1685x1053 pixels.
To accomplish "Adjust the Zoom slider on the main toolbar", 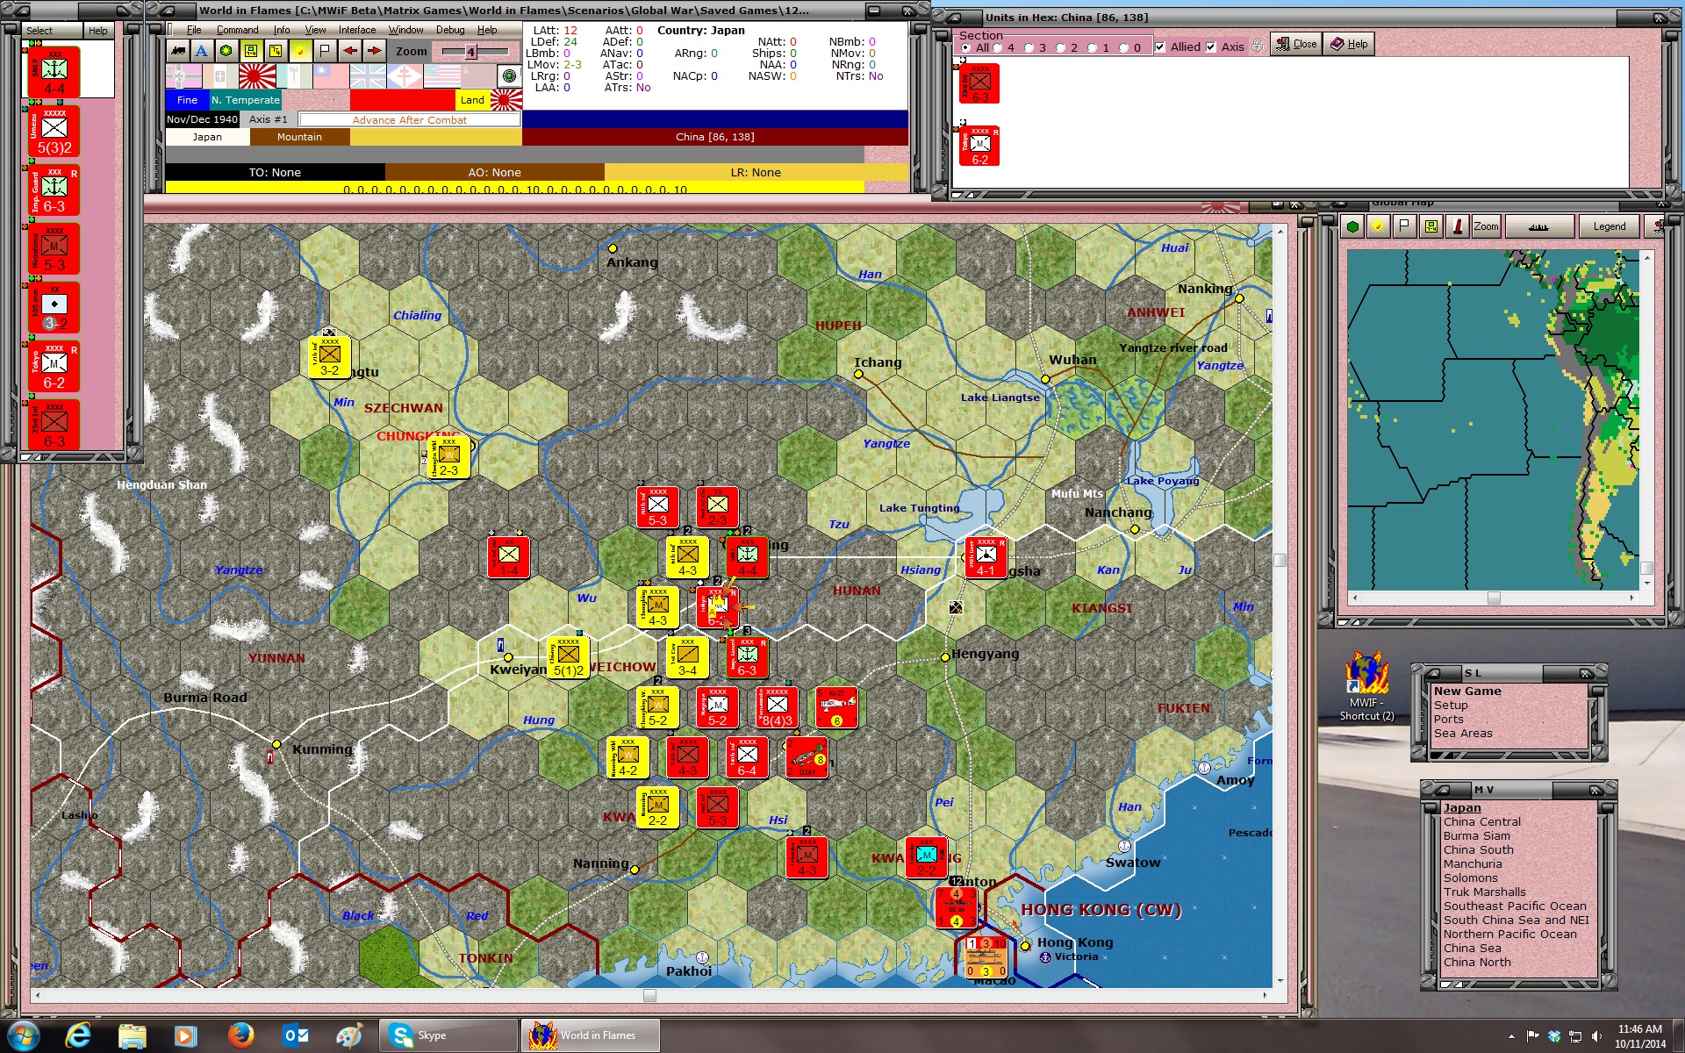I will point(470,52).
